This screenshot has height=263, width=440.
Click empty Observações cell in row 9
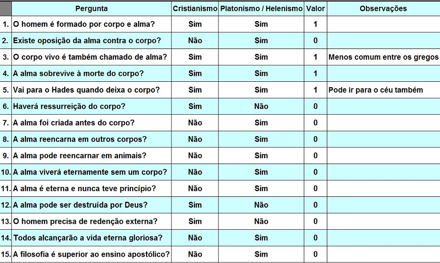click(383, 156)
